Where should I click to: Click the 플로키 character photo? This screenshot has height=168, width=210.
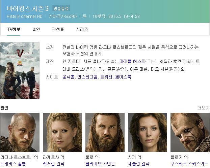tap(190, 132)
